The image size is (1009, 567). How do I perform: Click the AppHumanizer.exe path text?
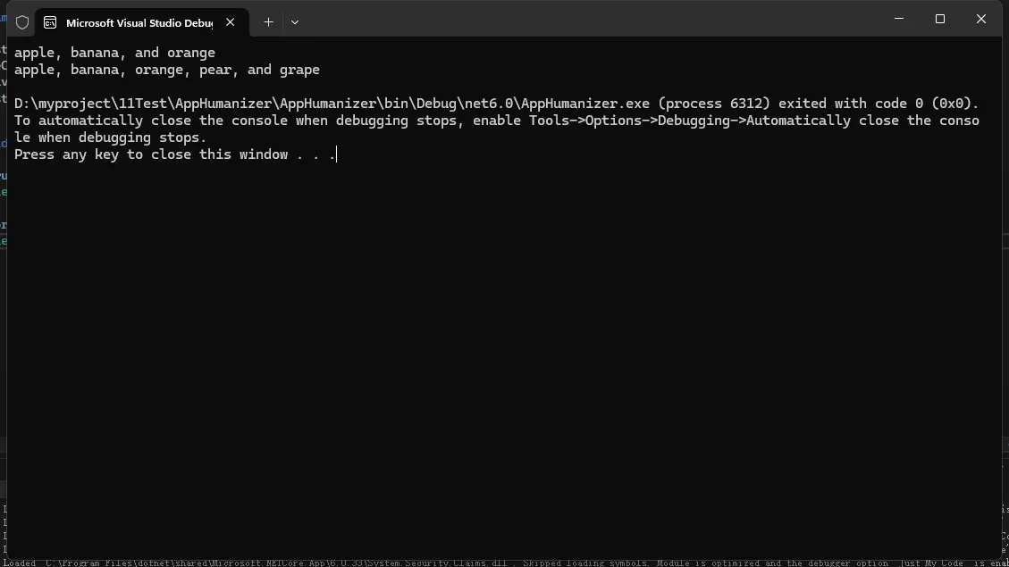tap(331, 104)
